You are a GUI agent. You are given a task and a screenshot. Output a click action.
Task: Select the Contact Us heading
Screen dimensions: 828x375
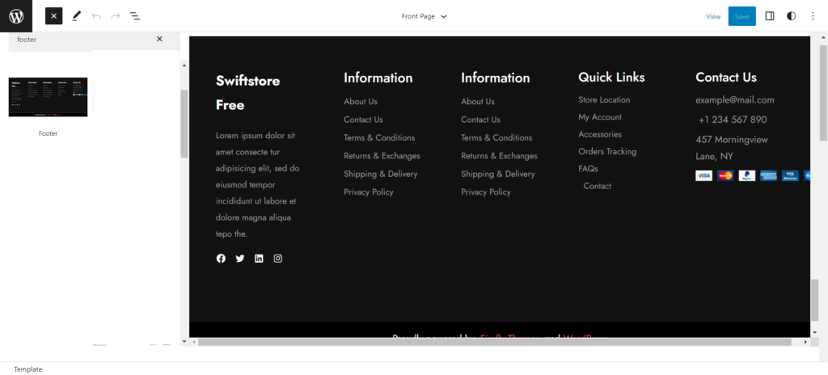click(x=726, y=77)
